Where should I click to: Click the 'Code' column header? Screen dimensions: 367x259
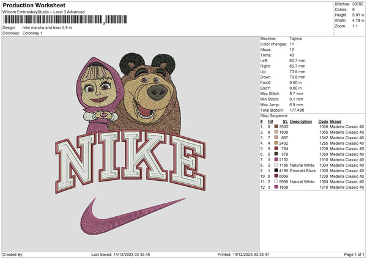pos(323,122)
